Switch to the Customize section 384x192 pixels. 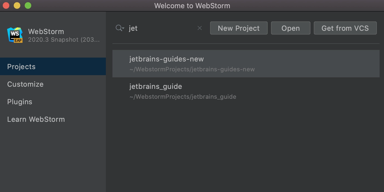pyautogui.click(x=53, y=84)
